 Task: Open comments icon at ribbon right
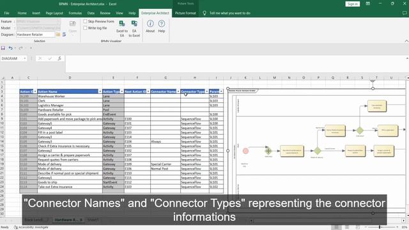(x=405, y=13)
